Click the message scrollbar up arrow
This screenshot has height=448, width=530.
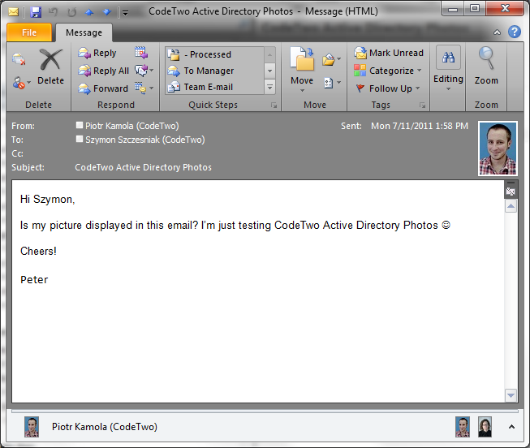(511, 206)
